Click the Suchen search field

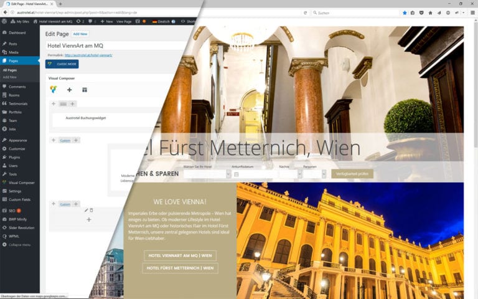click(355, 13)
